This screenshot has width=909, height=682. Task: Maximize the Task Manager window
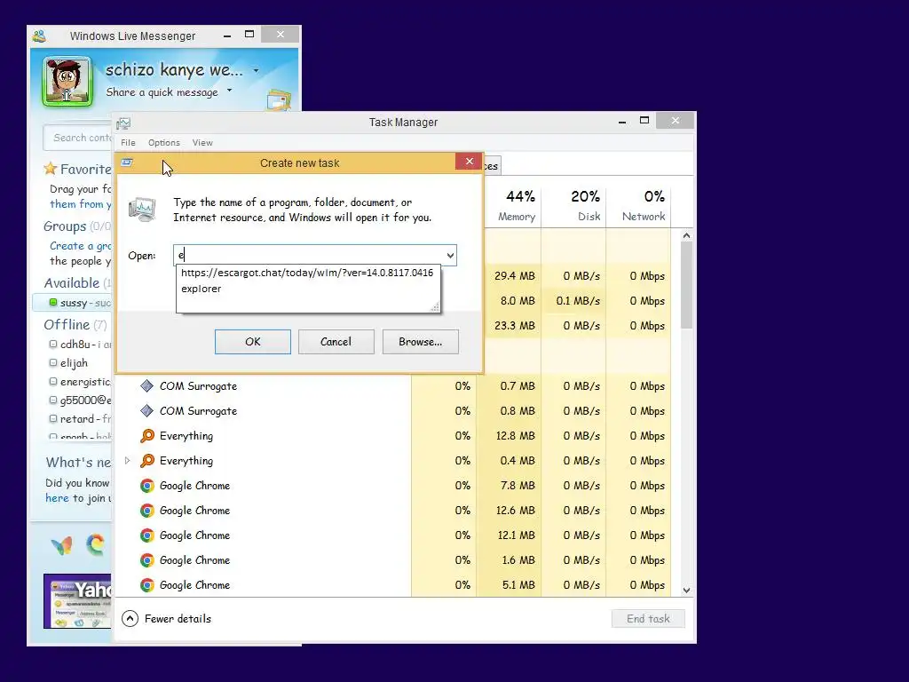(644, 120)
